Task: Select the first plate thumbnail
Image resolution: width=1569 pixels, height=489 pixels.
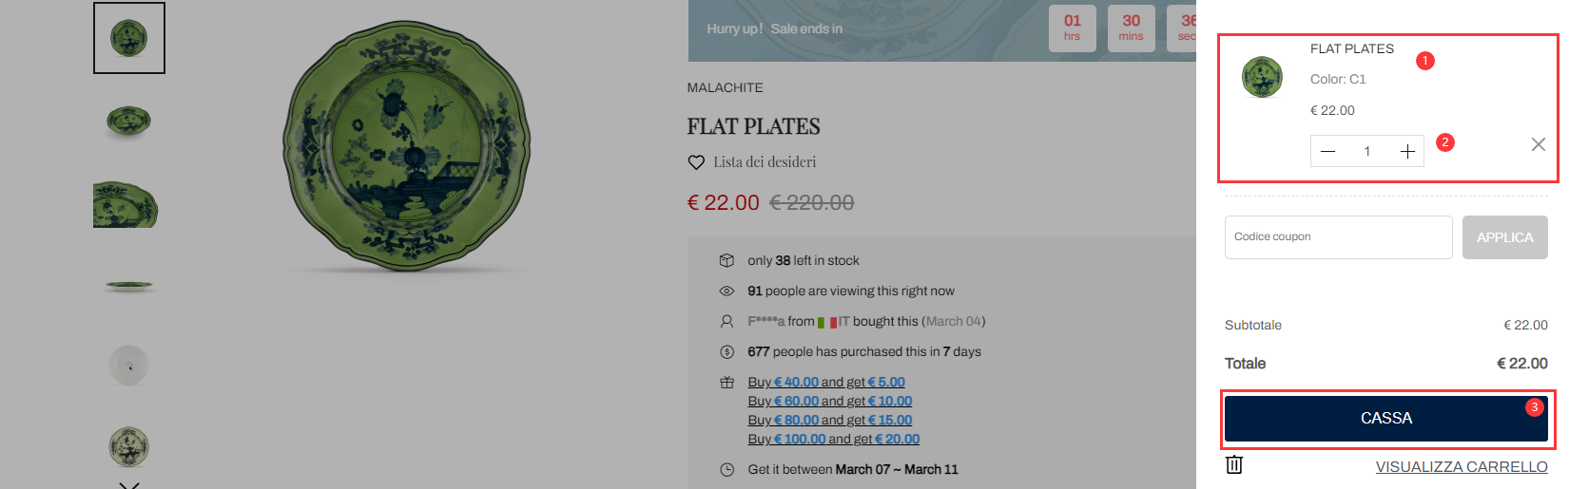Action: point(129,38)
